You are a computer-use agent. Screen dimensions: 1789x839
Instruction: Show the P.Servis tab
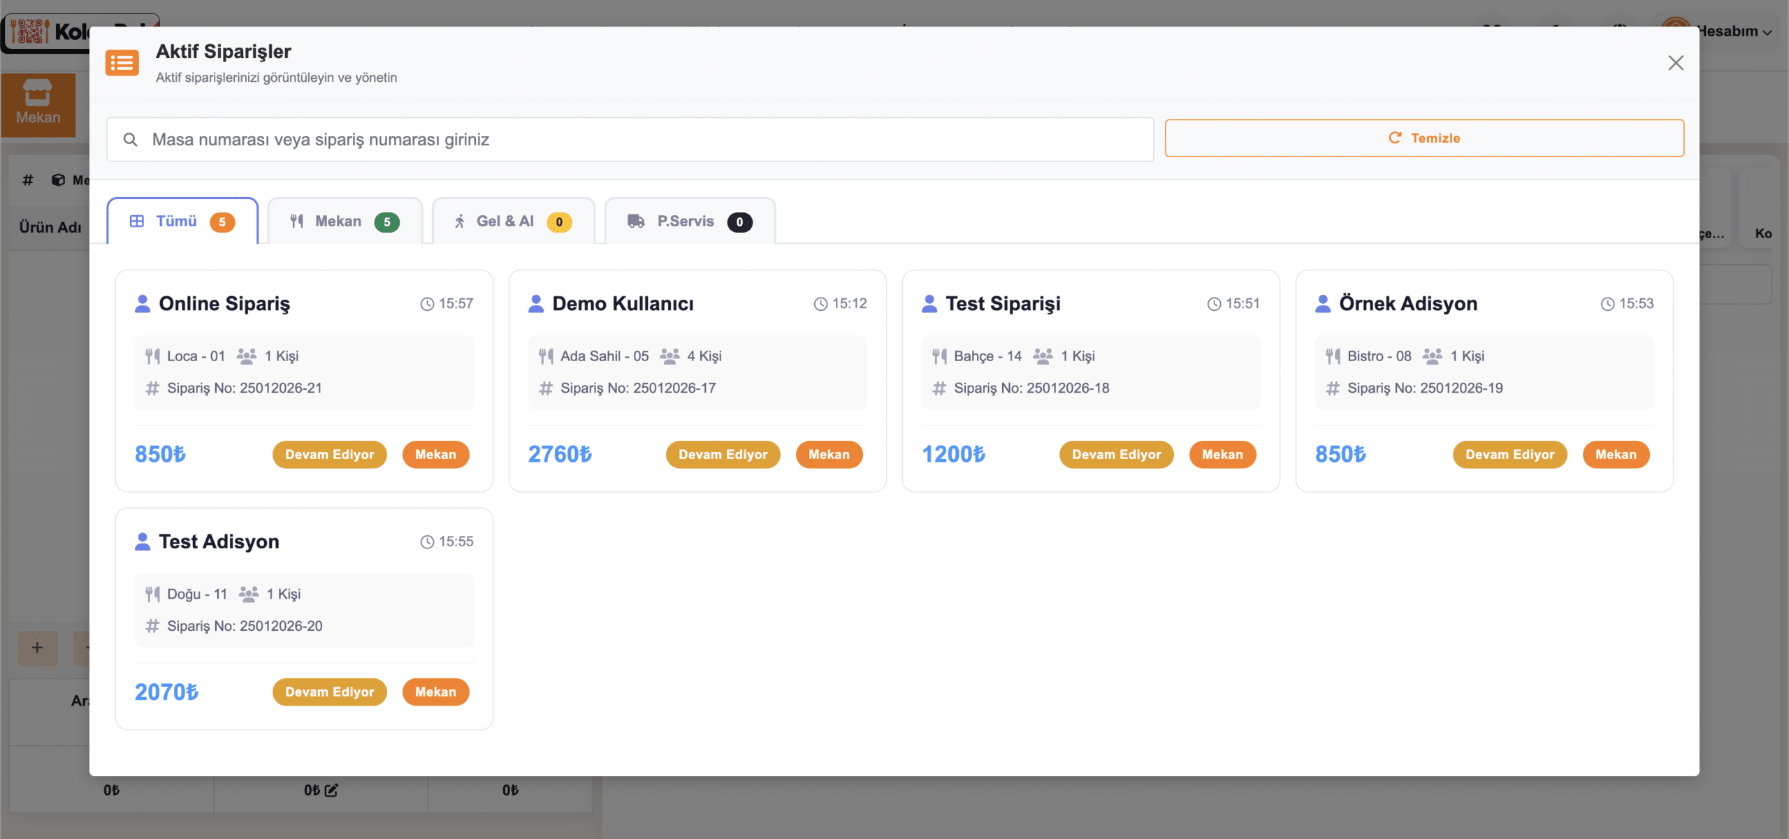tap(690, 221)
